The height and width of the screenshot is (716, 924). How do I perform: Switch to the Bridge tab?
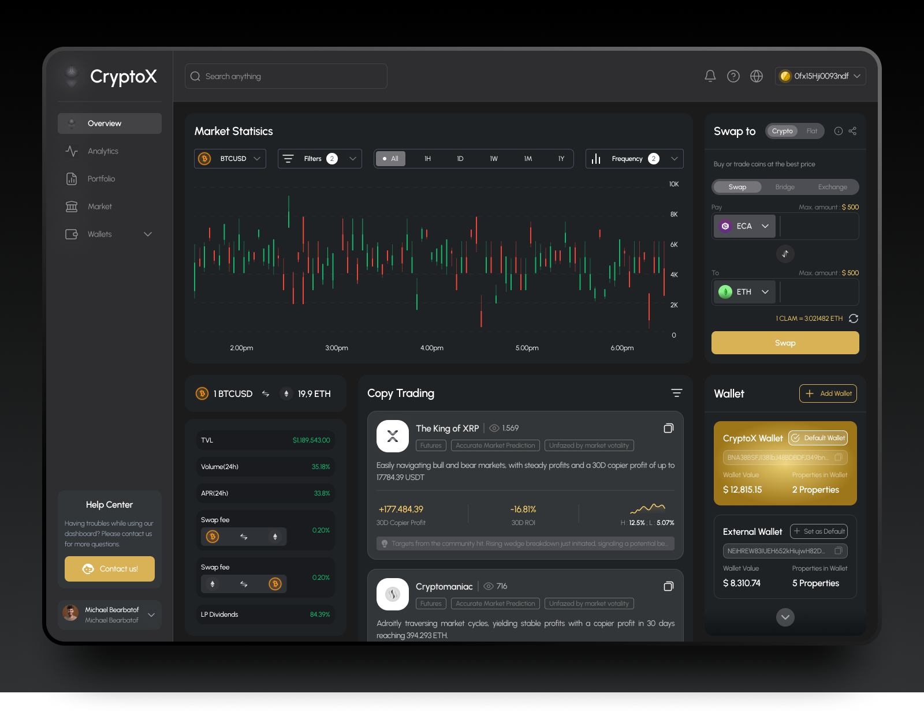[x=785, y=186]
